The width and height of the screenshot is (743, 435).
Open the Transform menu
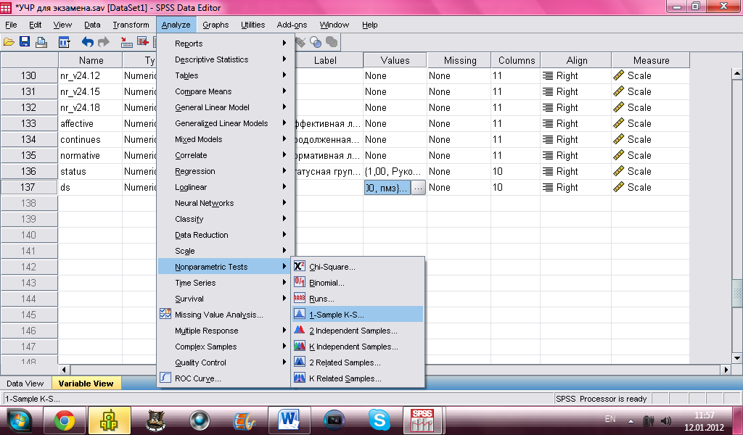(x=131, y=25)
